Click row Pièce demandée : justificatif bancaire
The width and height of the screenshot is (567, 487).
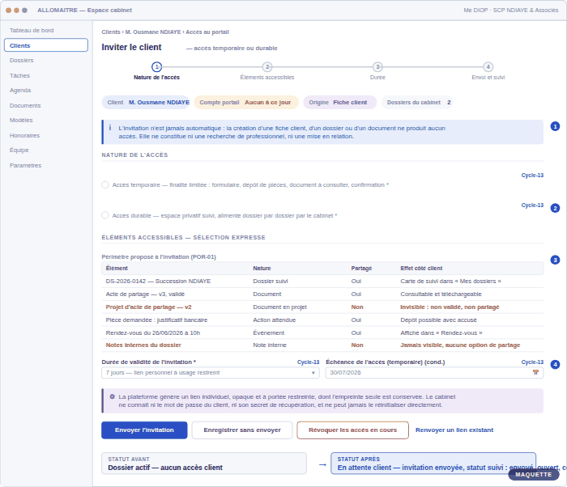tap(322, 320)
